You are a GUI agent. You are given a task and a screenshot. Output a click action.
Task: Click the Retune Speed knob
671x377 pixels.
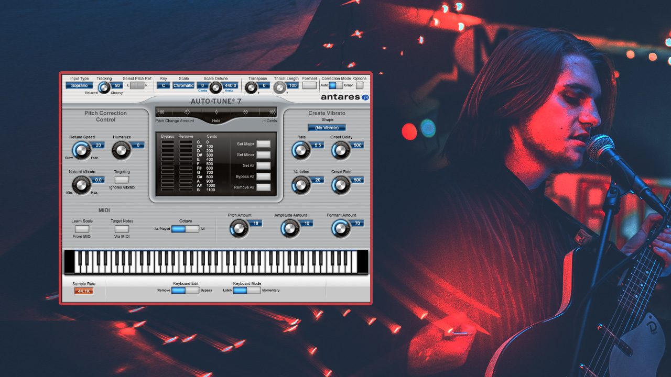coord(81,151)
